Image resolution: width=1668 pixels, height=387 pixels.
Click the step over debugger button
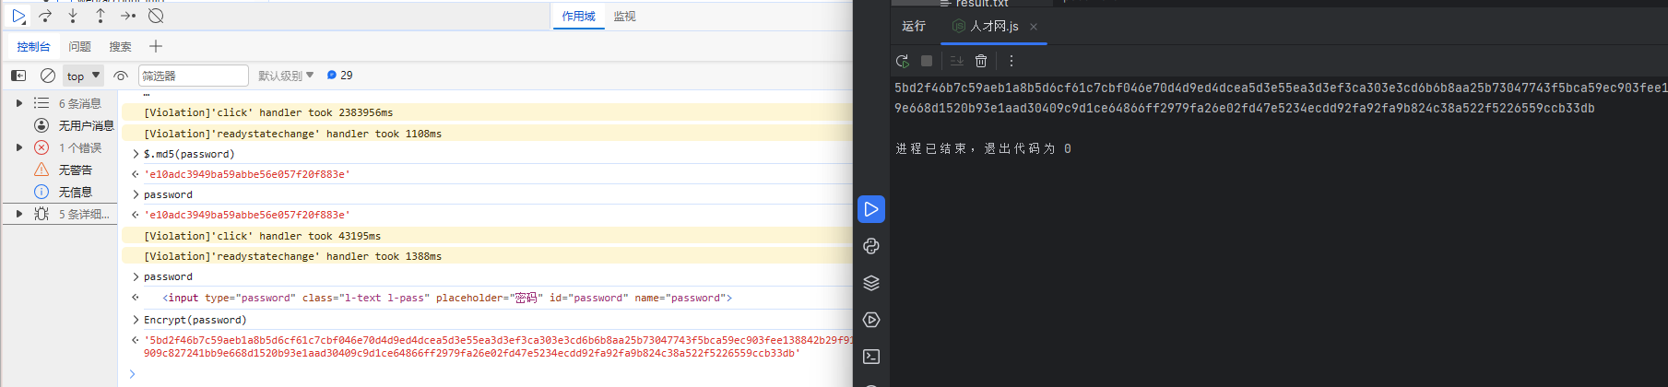pyautogui.click(x=45, y=16)
